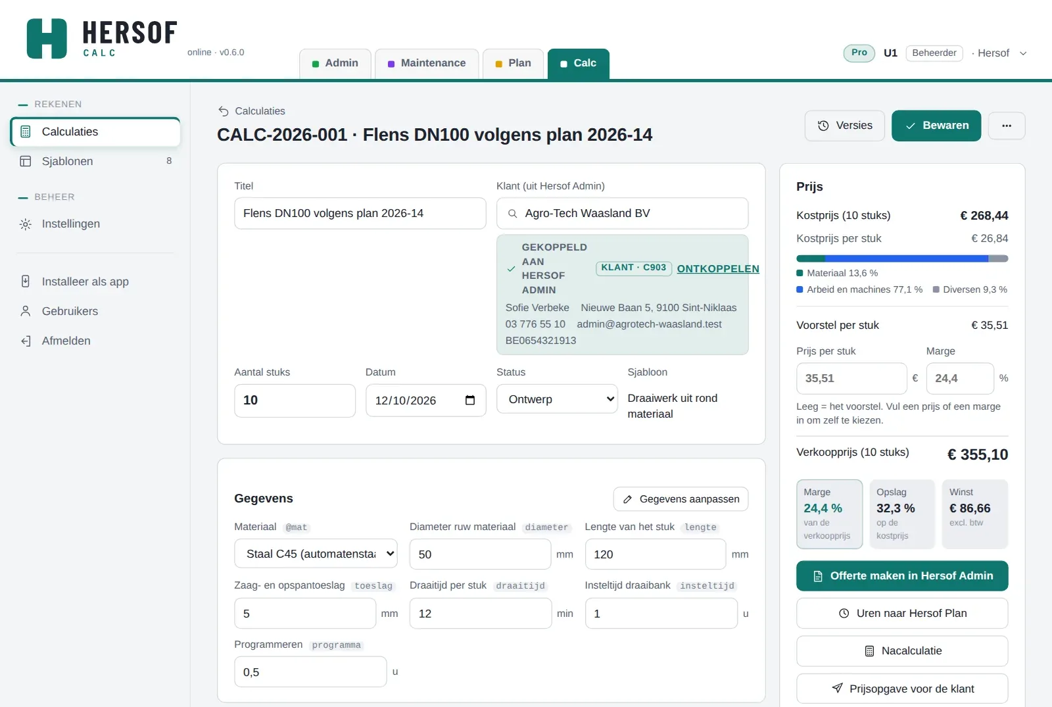
Task: Switch to the Plan tab
Action: pos(514,64)
